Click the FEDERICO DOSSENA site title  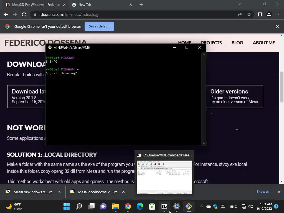pos(45,43)
